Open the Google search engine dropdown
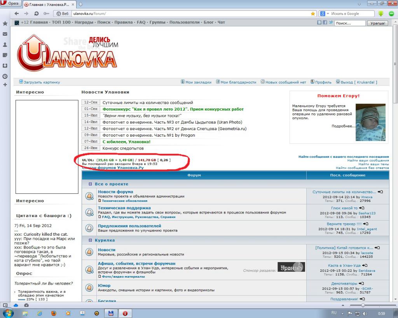Viewport: 398px width, 318px height. tap(325, 14)
